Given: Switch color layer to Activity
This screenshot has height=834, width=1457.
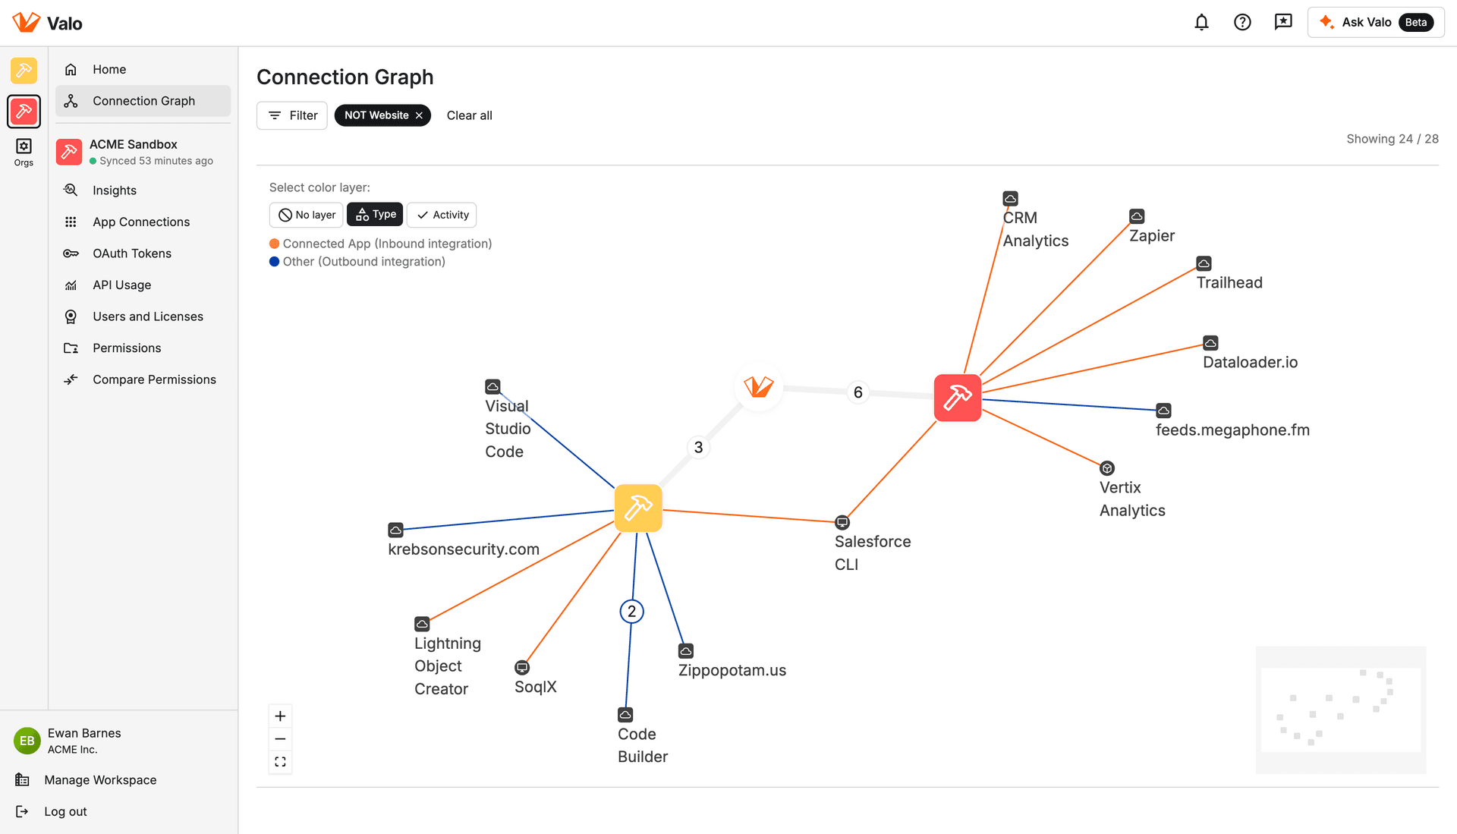Looking at the screenshot, I should pyautogui.click(x=442, y=215).
